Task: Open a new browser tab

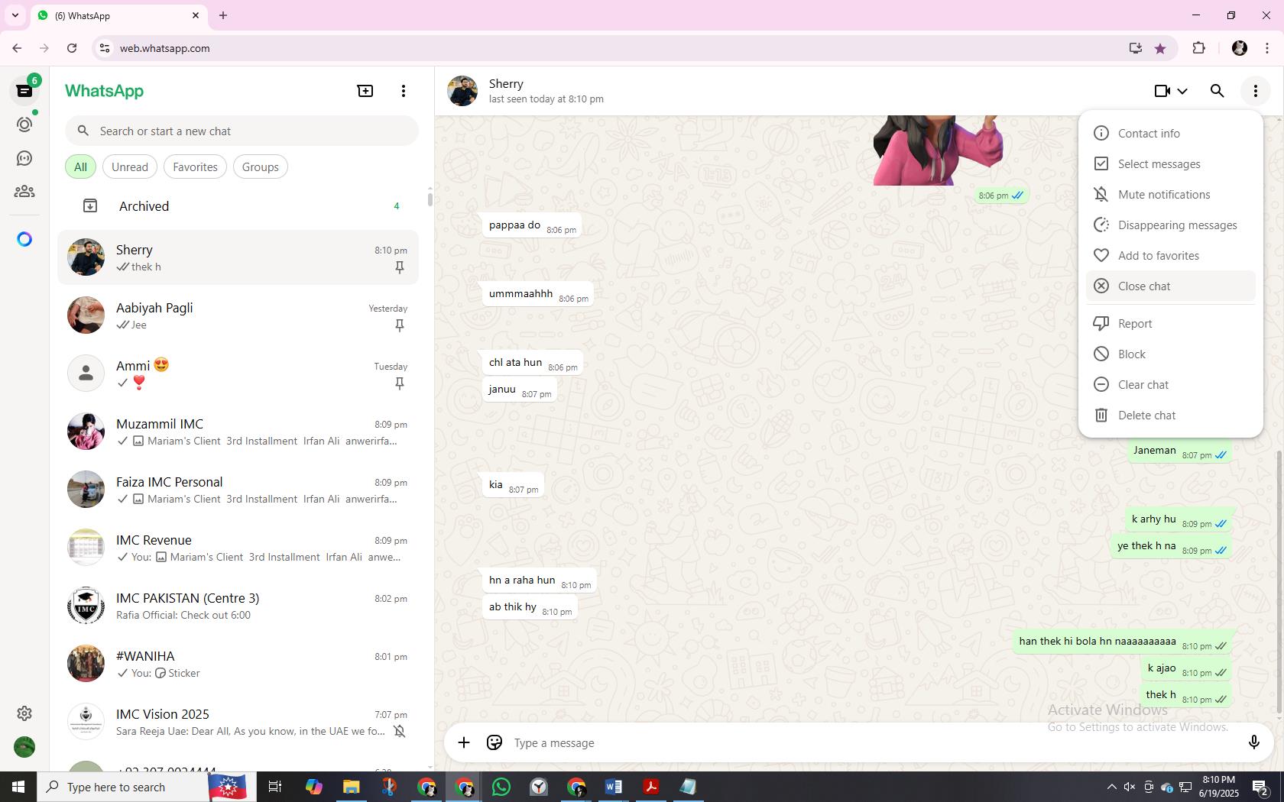Action: [223, 15]
